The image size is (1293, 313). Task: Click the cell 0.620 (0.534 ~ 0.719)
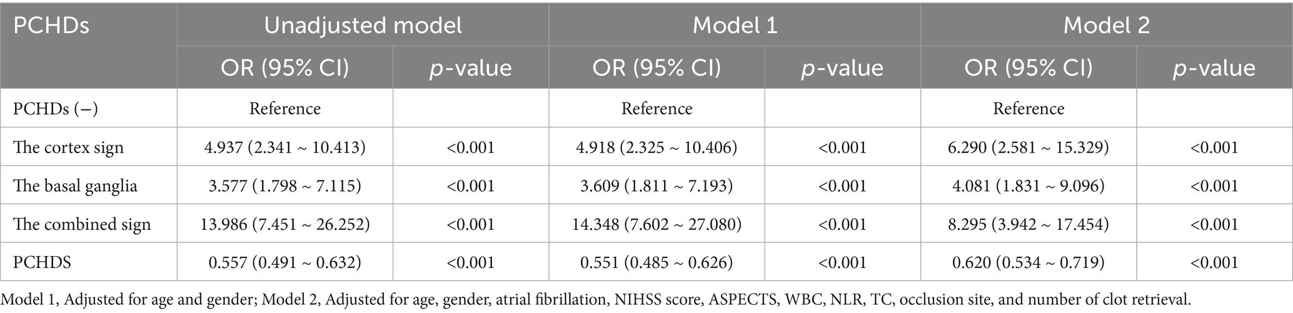[1029, 262]
